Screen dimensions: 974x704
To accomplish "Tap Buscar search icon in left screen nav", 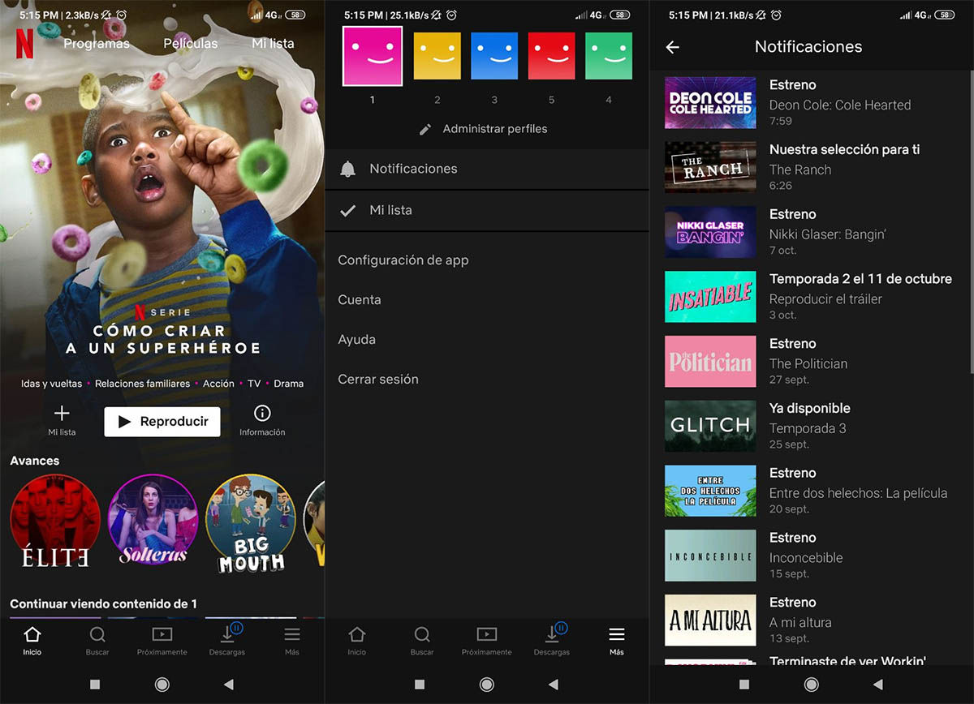I will tap(97, 641).
